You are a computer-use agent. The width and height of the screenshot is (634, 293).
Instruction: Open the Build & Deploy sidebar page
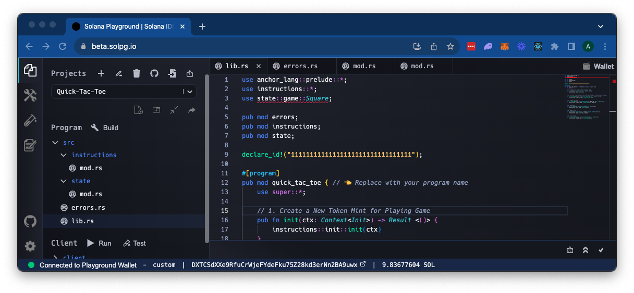[x=30, y=95]
